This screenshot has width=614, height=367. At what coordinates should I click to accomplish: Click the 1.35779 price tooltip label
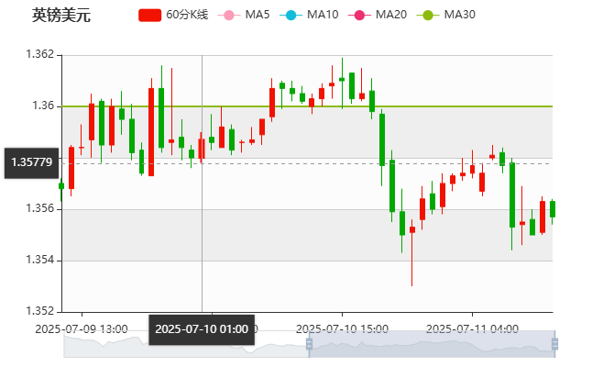(32, 162)
